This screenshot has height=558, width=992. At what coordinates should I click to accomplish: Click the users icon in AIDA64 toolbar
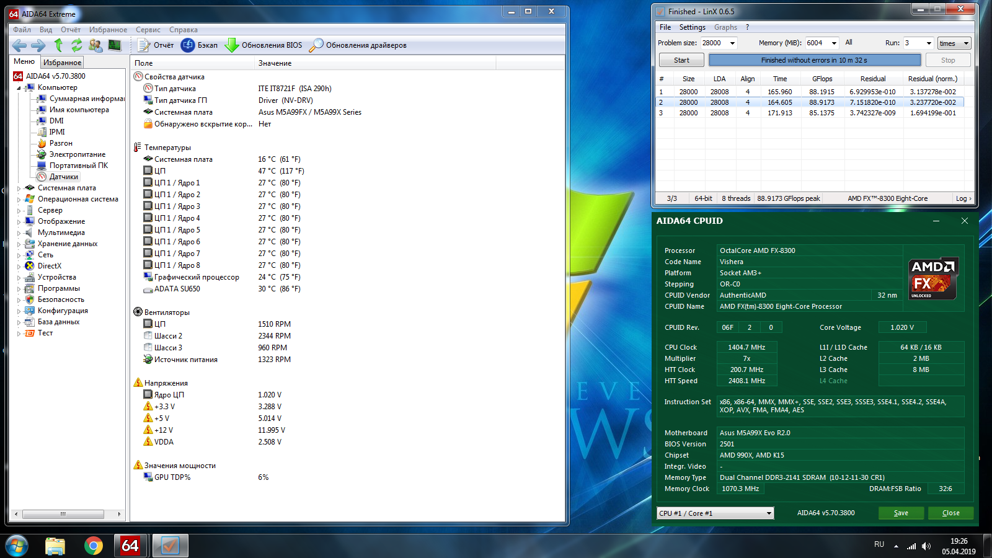(95, 45)
